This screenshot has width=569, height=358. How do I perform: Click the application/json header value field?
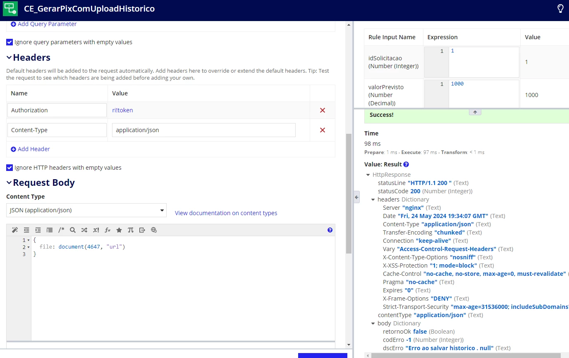point(204,130)
